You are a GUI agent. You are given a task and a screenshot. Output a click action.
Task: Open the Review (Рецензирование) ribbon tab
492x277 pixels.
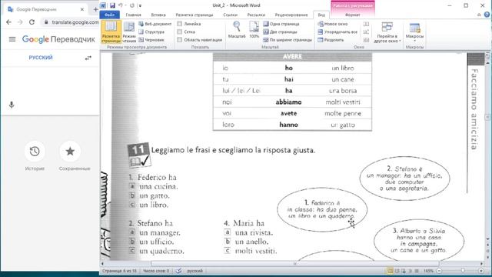tap(291, 15)
